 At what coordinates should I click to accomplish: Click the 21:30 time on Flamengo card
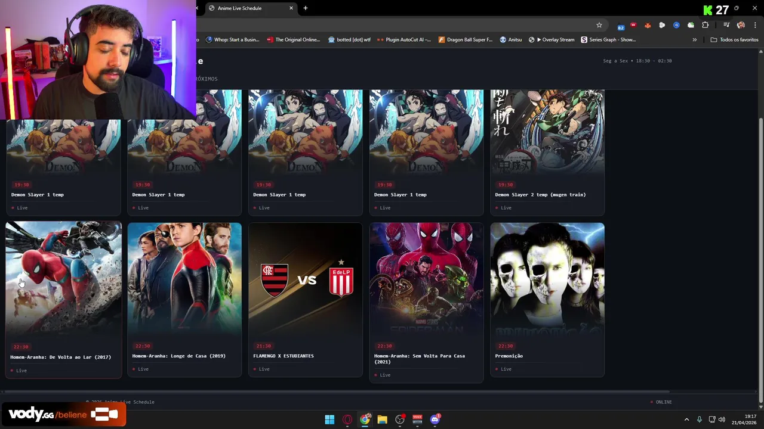coord(263,346)
